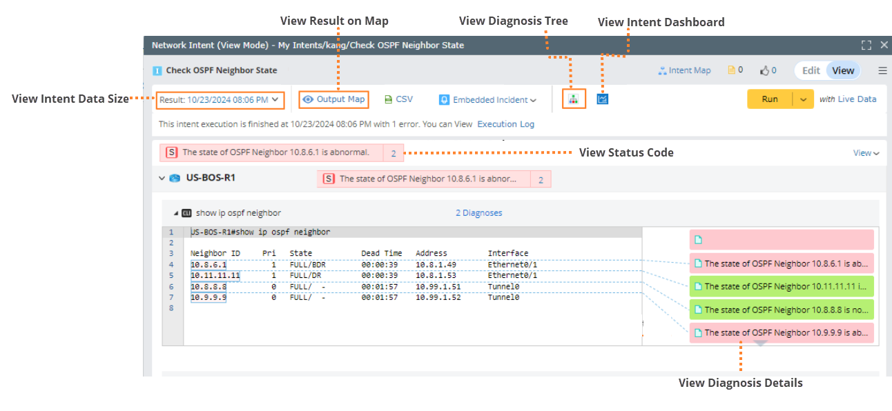Click the FULL/BDR state value

[307, 264]
